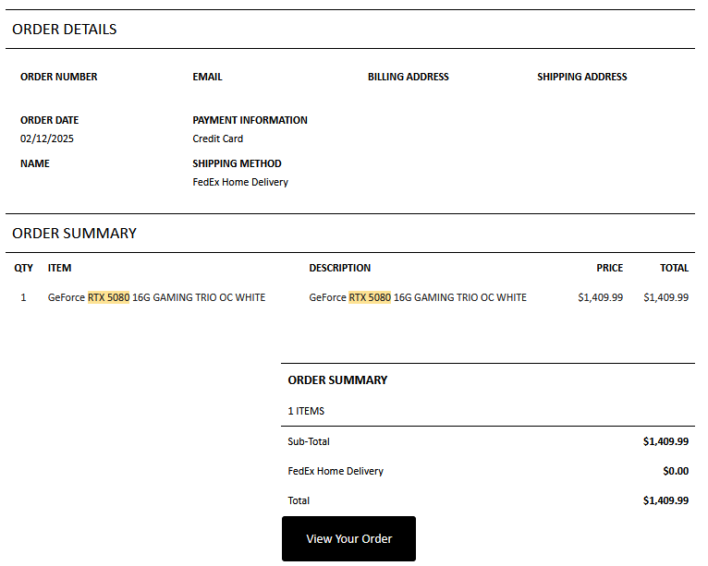Viewport: 708px width, 566px height.
Task: Click the View Your Order button
Action: pyautogui.click(x=348, y=538)
